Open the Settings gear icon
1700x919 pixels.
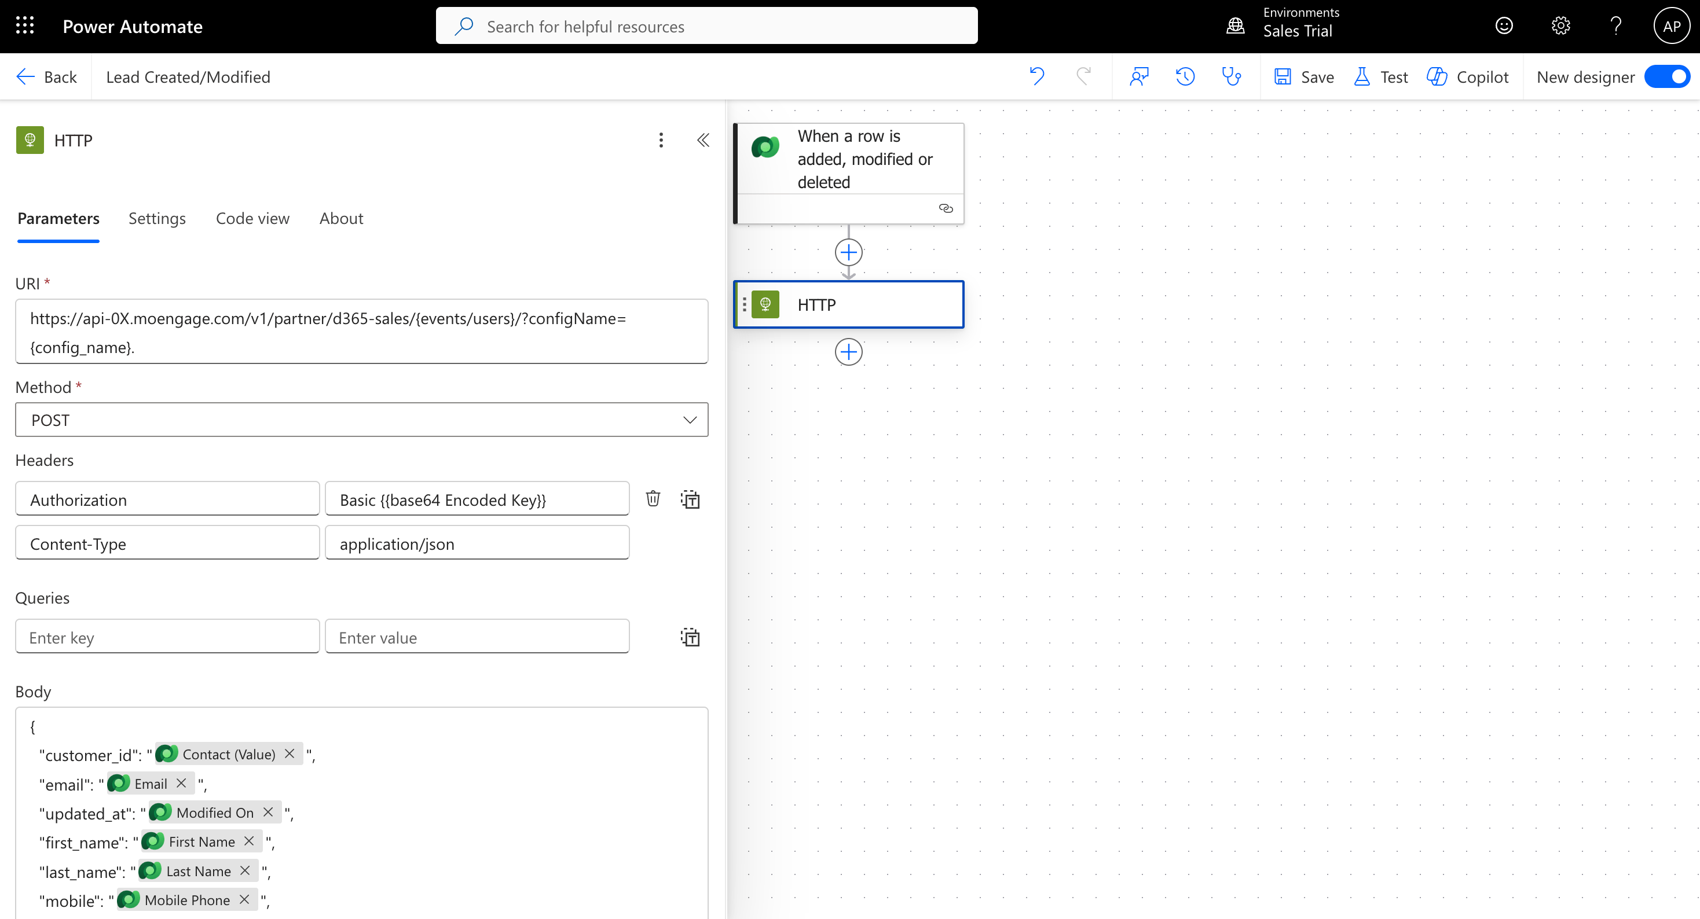pos(1560,25)
